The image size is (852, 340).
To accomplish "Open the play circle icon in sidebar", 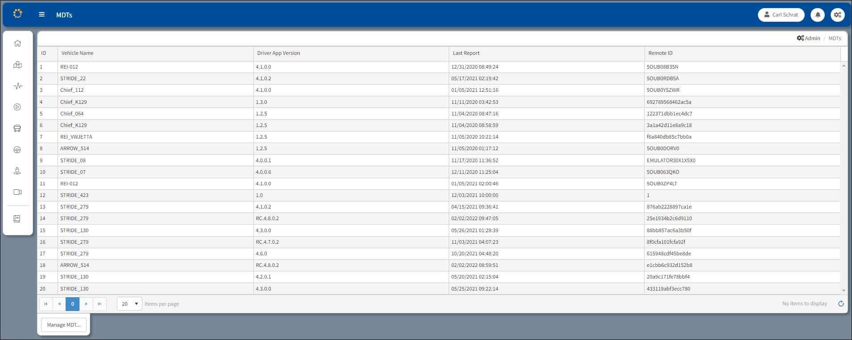I will click(x=17, y=107).
